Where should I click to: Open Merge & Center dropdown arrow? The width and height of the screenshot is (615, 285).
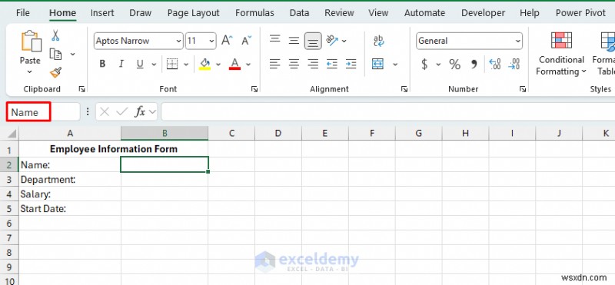click(x=395, y=65)
